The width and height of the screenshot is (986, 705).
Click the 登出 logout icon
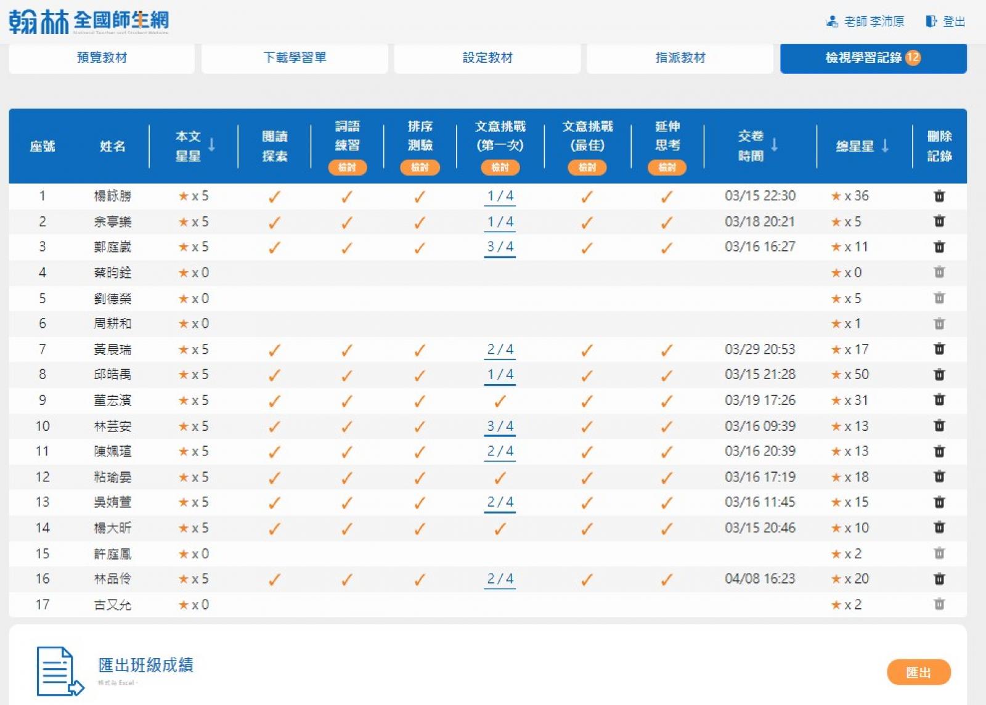(931, 22)
